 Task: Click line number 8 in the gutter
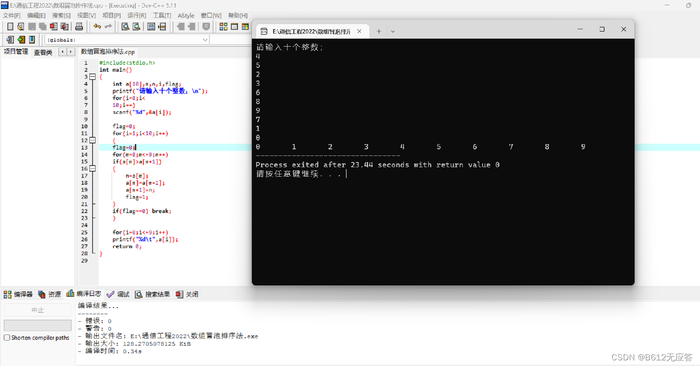[x=86, y=112]
